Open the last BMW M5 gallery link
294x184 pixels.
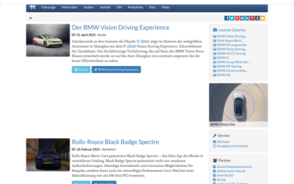tap(224, 75)
